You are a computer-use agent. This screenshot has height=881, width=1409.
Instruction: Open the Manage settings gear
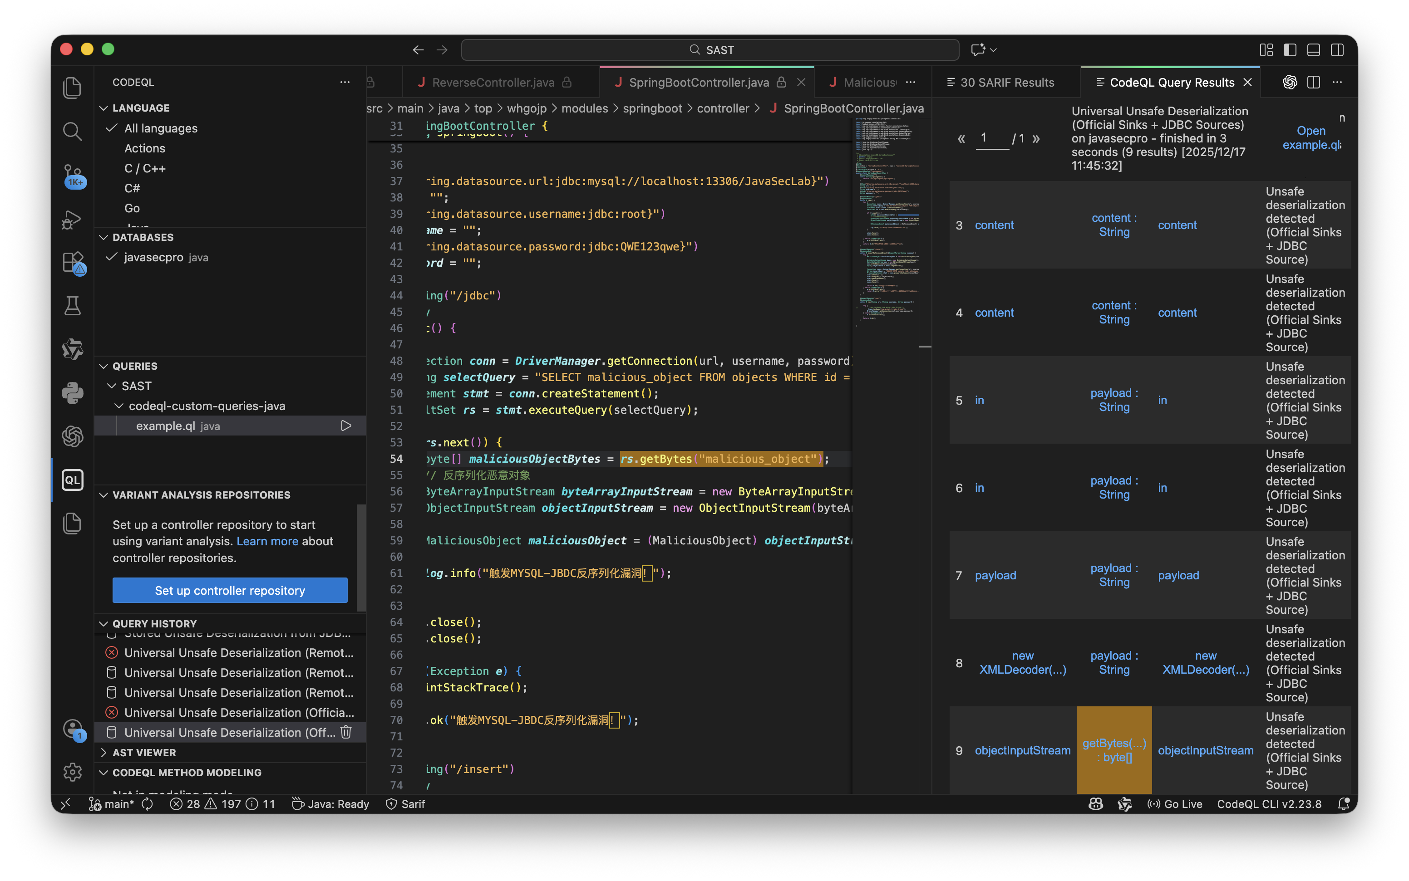click(x=72, y=772)
